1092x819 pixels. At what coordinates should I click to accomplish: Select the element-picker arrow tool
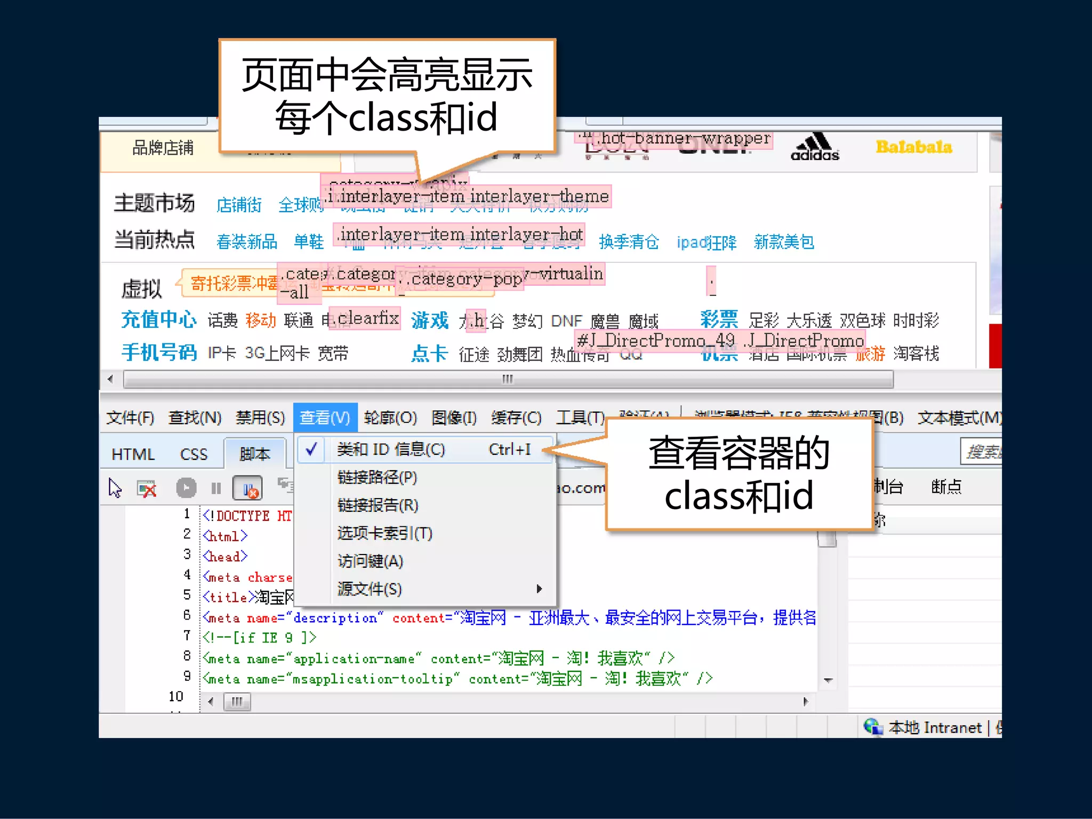[115, 488]
